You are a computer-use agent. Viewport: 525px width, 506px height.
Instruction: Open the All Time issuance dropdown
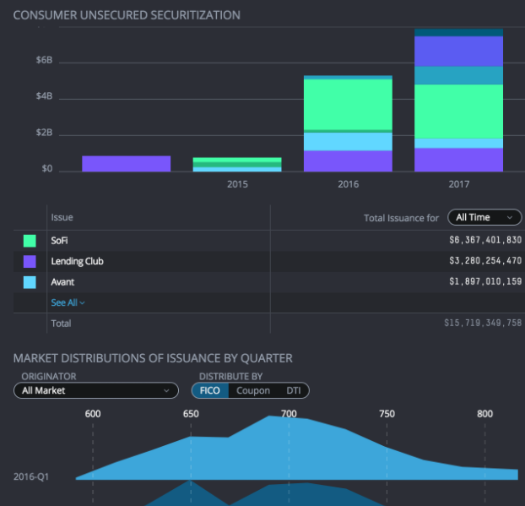484,217
